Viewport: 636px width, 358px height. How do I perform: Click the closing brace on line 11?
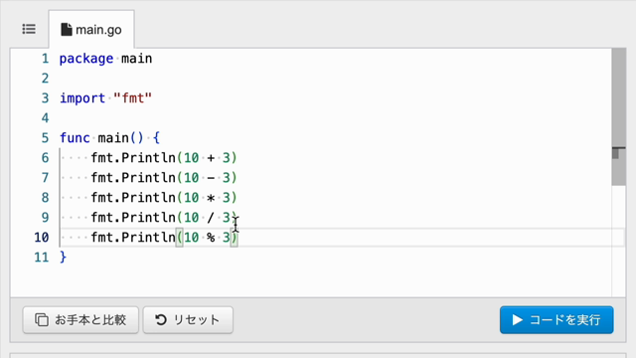tap(63, 257)
